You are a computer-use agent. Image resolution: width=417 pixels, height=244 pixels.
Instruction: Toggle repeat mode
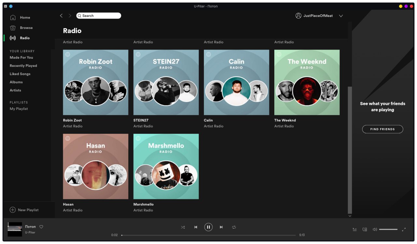[x=234, y=227]
